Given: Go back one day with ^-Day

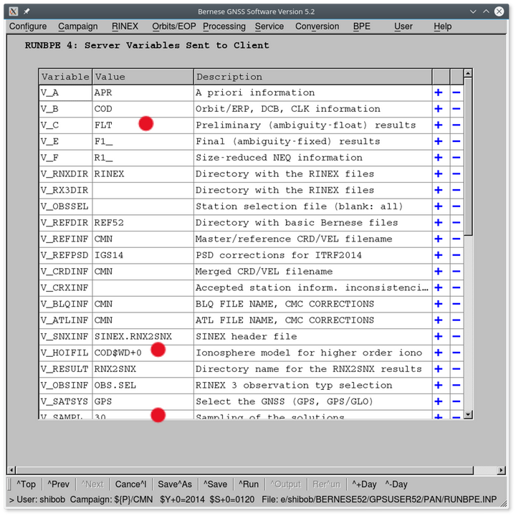Looking at the screenshot, I should click(x=396, y=484).
